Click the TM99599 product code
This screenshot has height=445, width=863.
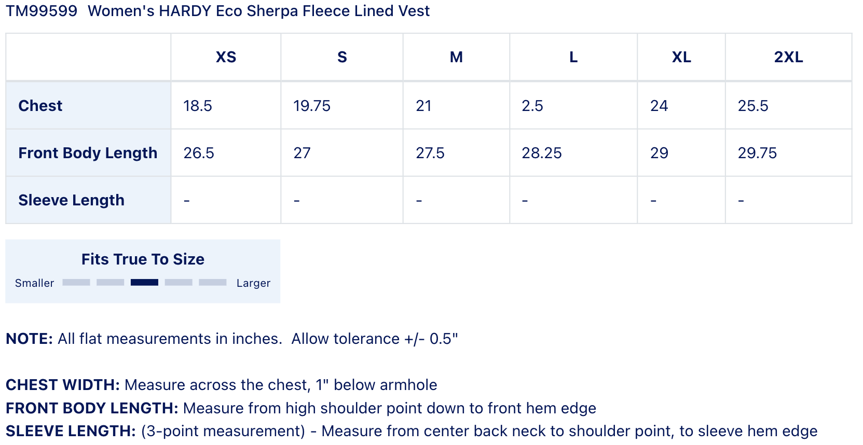[x=42, y=11]
